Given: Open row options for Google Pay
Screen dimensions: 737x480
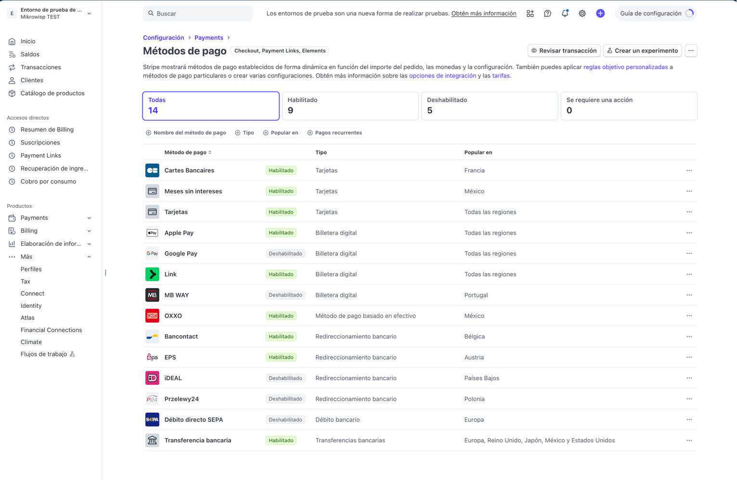Looking at the screenshot, I should [689, 253].
